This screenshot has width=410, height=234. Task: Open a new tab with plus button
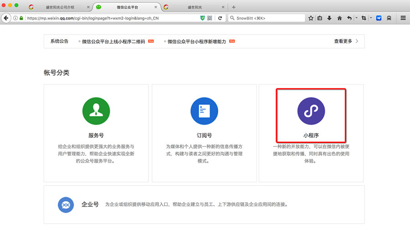pyautogui.click(x=234, y=7)
